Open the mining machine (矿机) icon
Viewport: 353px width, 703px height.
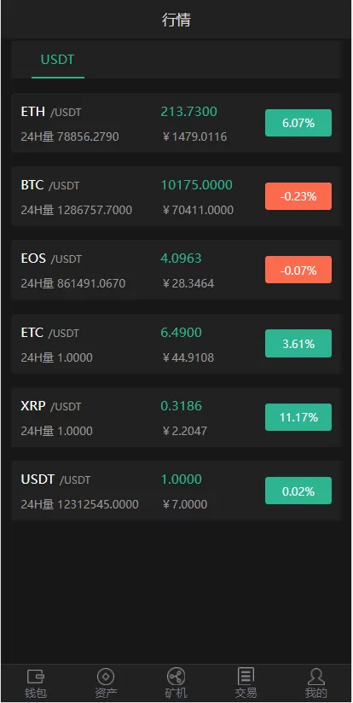(176, 677)
